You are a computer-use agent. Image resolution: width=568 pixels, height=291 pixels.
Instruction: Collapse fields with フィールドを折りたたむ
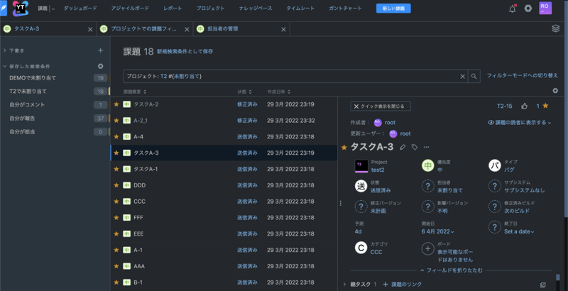tap(452, 270)
